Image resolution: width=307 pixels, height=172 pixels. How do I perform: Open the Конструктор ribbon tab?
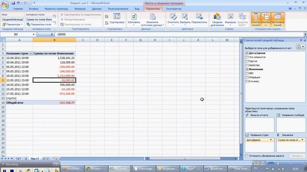pyautogui.click(x=174, y=9)
